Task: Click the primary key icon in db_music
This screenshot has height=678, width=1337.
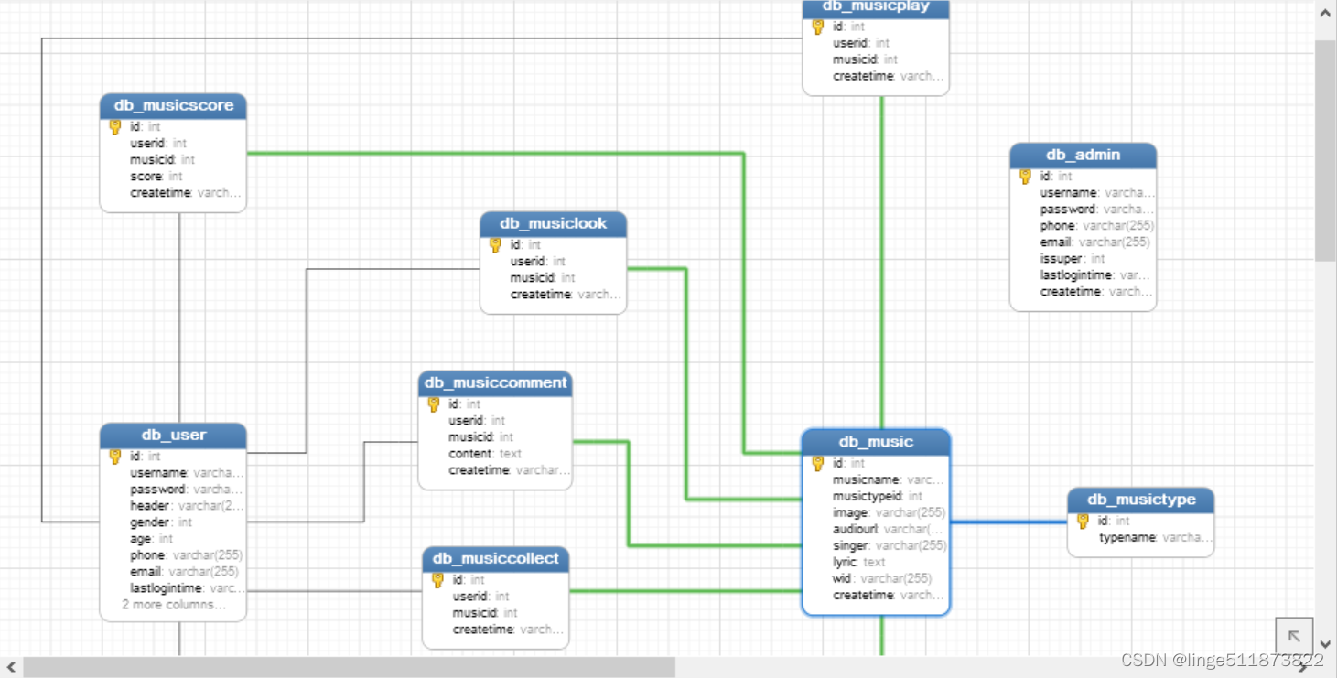Action: click(x=818, y=464)
